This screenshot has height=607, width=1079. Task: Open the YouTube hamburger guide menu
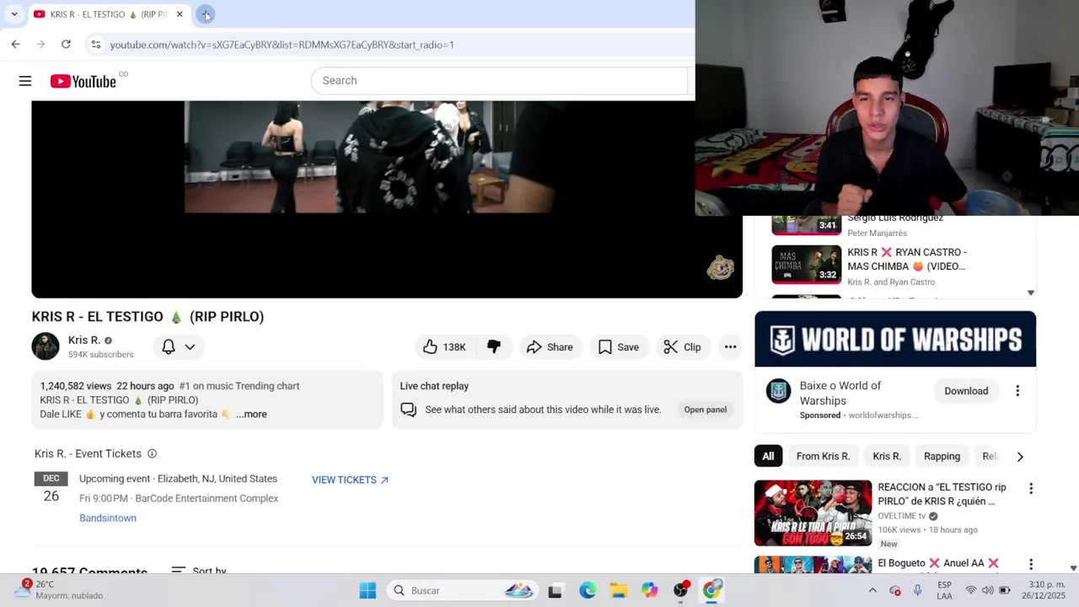tap(25, 81)
